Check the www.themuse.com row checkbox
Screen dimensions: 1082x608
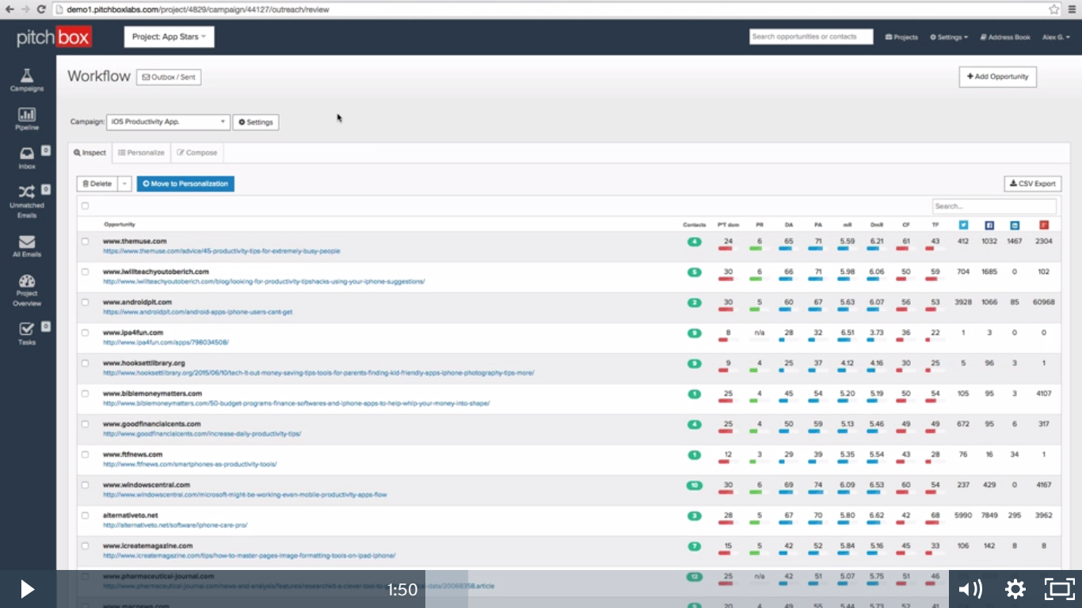pos(85,241)
